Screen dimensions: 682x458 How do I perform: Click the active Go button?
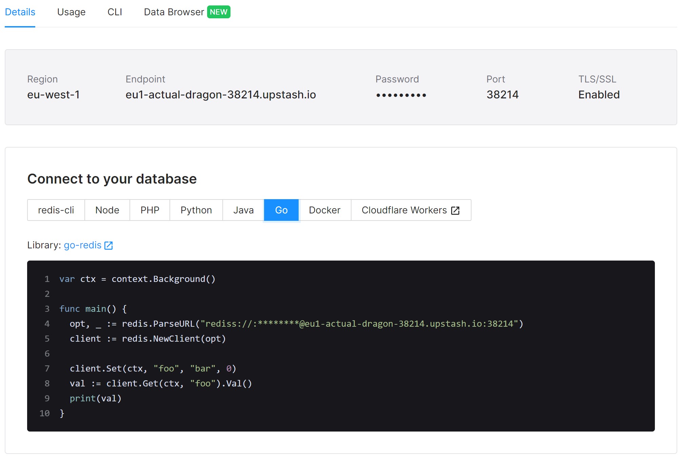(x=281, y=210)
